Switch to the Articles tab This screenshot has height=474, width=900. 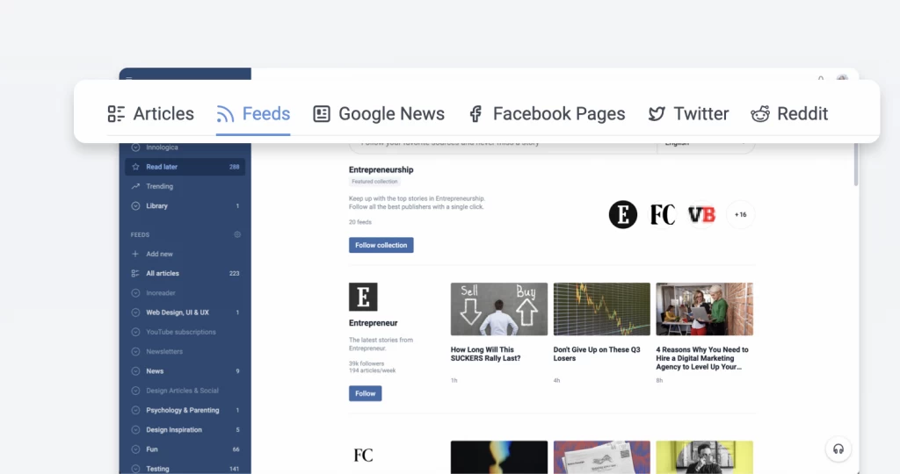[151, 113]
